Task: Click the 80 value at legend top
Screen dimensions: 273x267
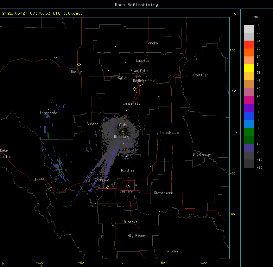Action: click(258, 25)
